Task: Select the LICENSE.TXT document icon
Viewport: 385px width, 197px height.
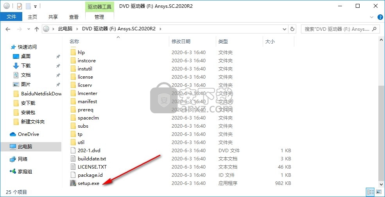Action: pos(73,167)
